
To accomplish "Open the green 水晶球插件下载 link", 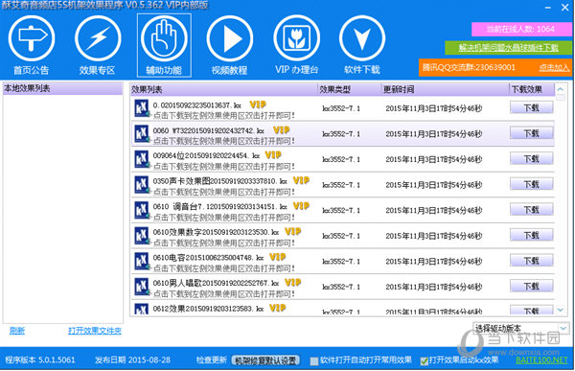I will pos(509,48).
